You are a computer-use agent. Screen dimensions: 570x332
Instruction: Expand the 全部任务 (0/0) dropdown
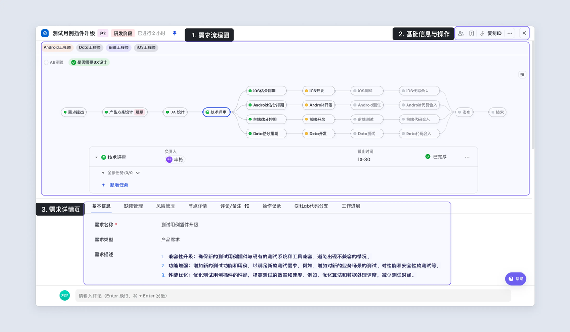coord(138,173)
